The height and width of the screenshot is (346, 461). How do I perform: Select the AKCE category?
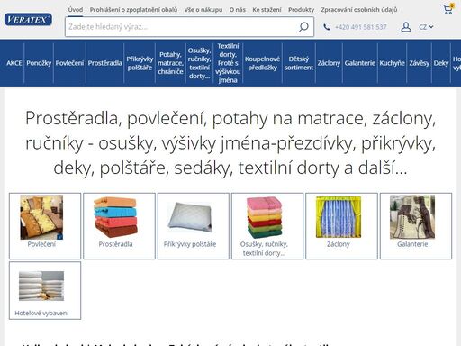pyautogui.click(x=14, y=63)
